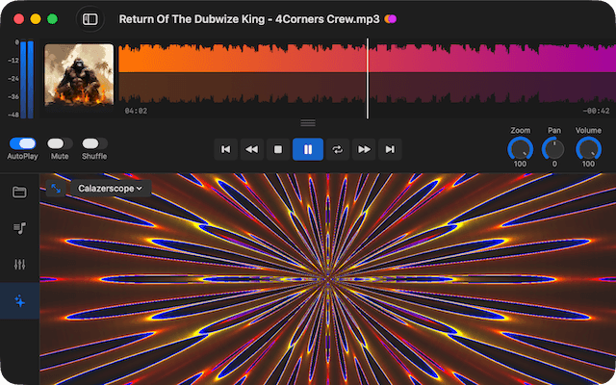Skip to the previous track
616x385 pixels.
point(225,149)
